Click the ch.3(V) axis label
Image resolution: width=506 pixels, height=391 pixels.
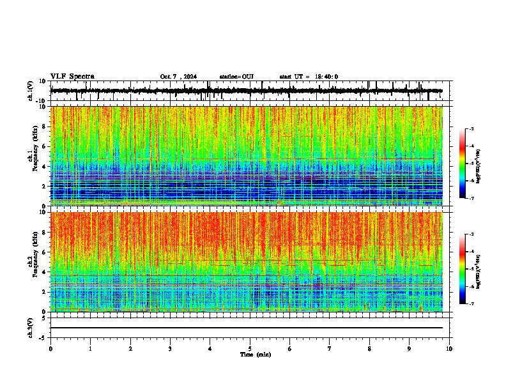[x=31, y=328]
